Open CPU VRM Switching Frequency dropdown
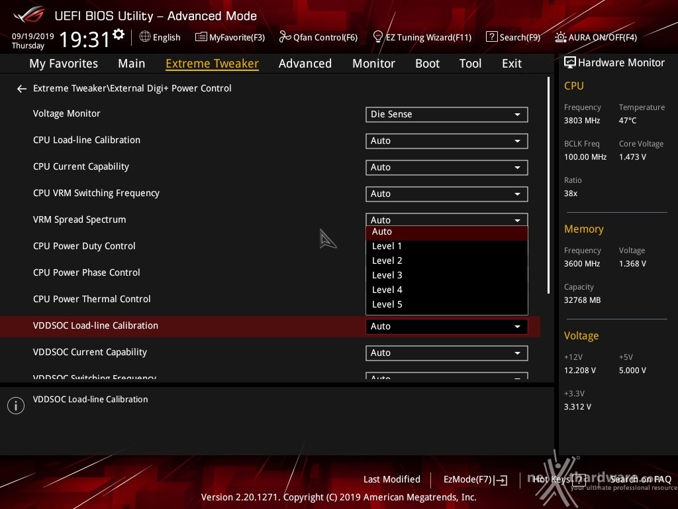678x509 pixels. 447,194
